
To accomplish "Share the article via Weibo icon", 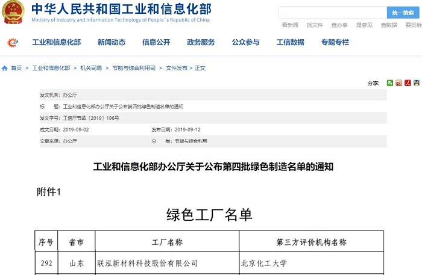I will tap(398, 83).
